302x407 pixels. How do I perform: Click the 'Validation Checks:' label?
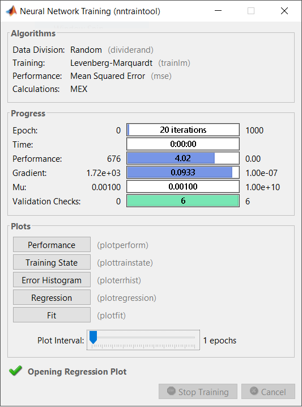coord(46,202)
